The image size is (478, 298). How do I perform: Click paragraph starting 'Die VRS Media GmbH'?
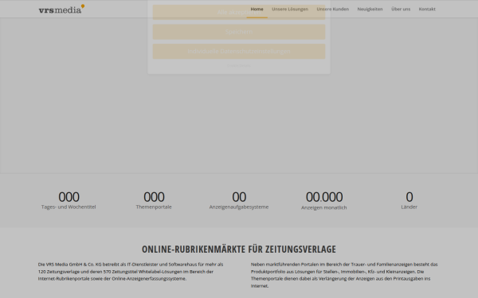(131, 272)
